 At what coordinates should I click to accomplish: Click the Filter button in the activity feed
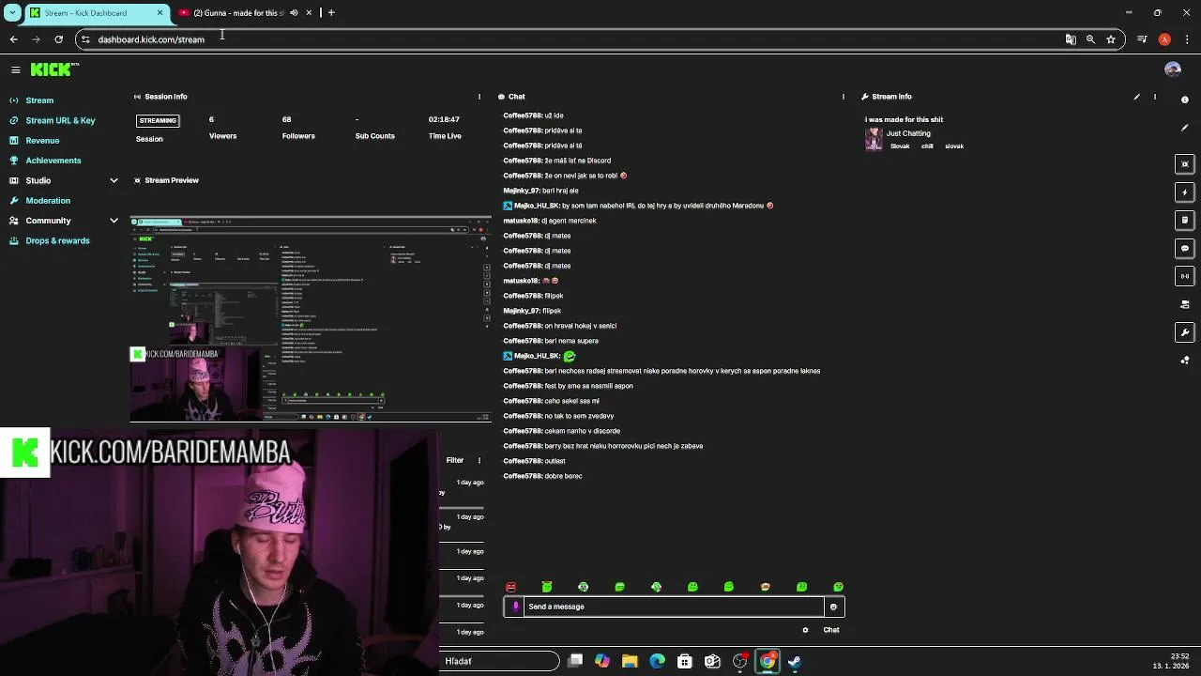click(x=455, y=460)
